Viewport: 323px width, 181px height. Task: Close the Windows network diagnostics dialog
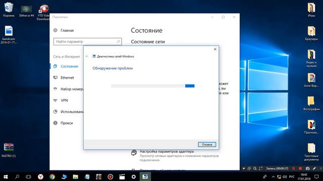click(215, 49)
